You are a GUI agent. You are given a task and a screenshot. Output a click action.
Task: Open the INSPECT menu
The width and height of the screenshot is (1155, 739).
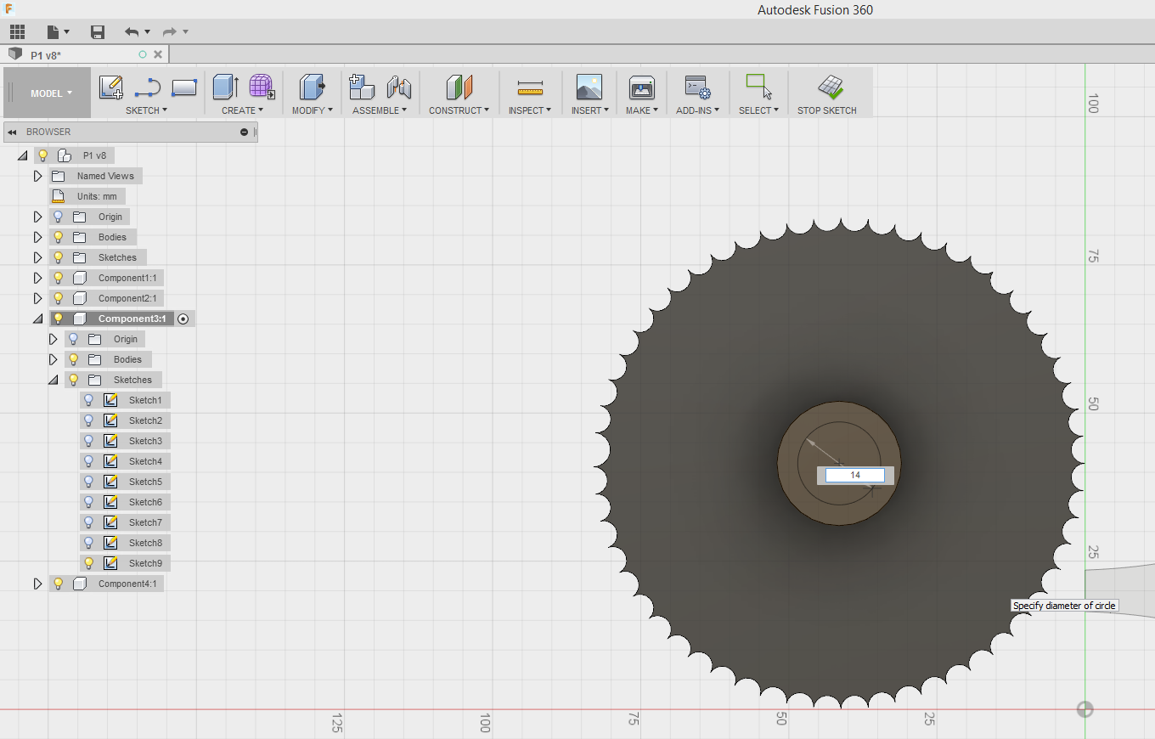point(530,110)
